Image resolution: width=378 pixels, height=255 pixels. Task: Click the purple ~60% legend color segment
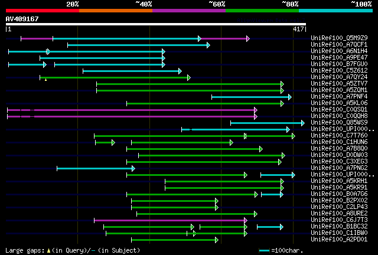(189, 11)
